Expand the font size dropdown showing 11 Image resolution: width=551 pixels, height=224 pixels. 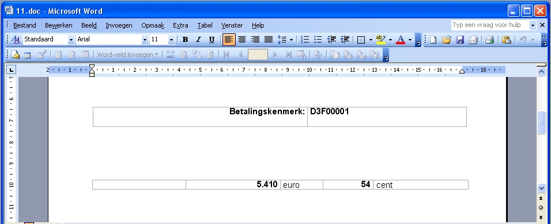pos(171,40)
